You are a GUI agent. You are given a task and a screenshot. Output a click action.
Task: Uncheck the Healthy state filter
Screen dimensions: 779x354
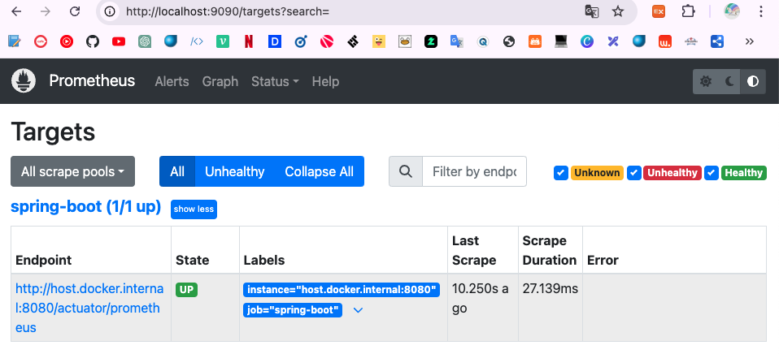click(712, 172)
